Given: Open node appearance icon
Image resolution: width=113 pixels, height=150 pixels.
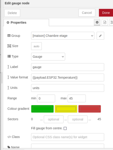Looking at the screenshot, I should pos(112,22).
